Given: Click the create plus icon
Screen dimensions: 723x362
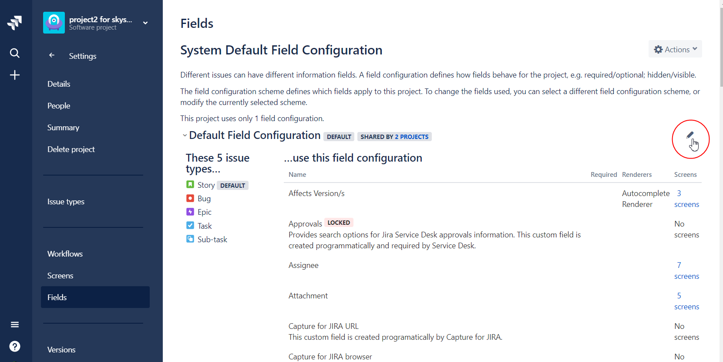Looking at the screenshot, I should click(x=15, y=75).
